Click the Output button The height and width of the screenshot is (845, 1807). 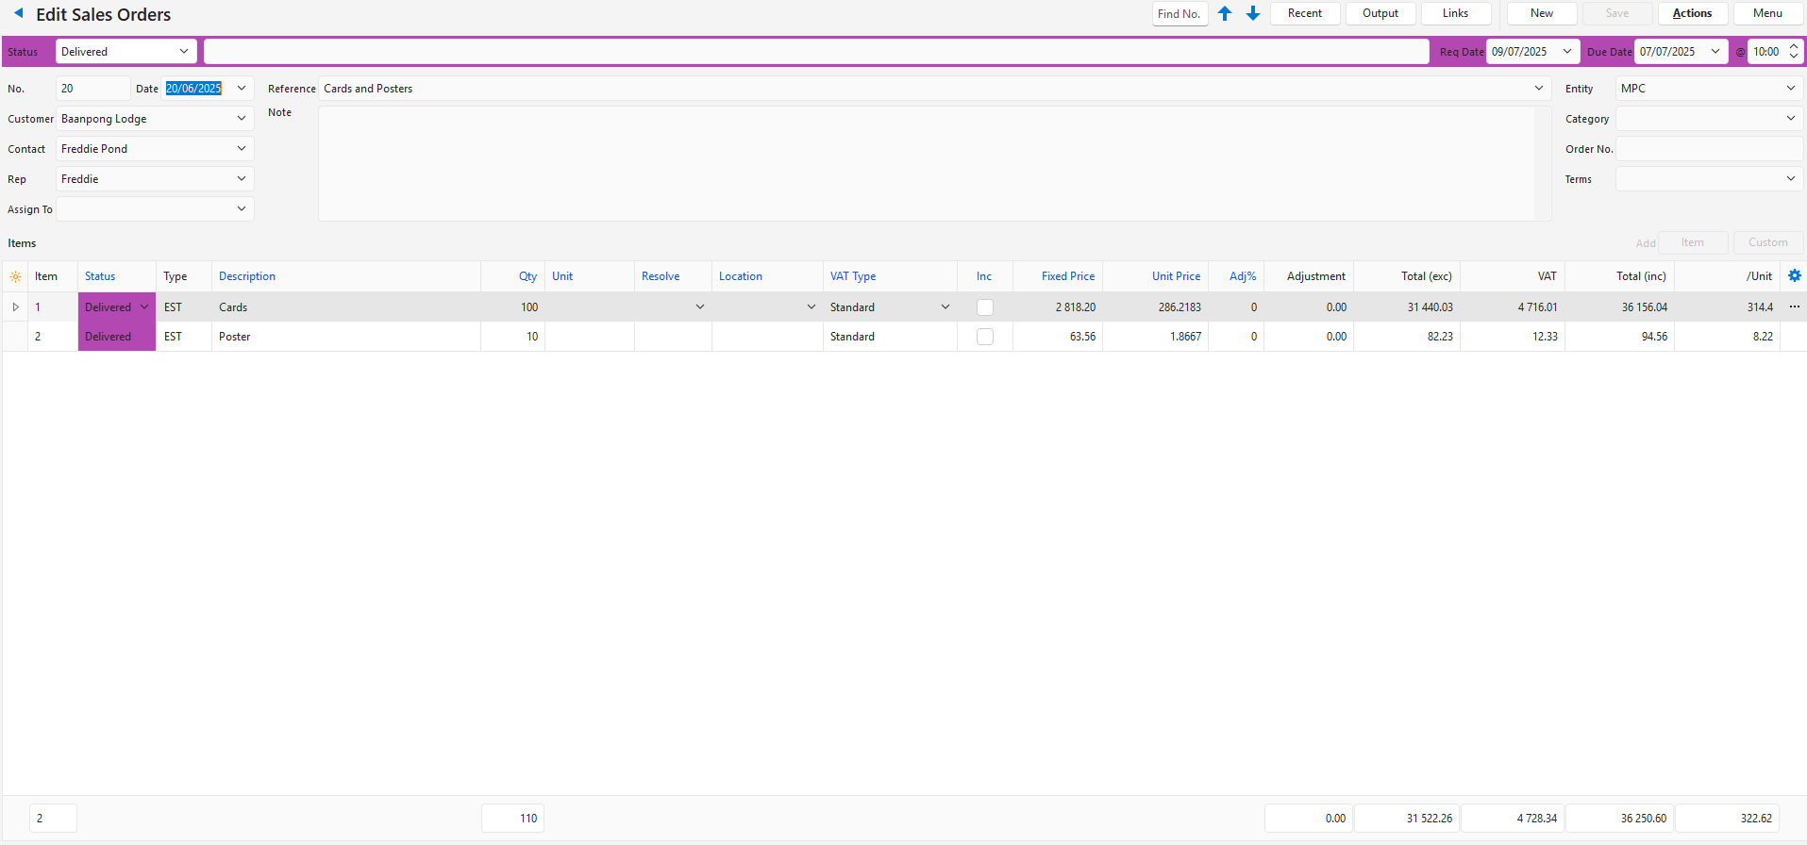tap(1380, 13)
